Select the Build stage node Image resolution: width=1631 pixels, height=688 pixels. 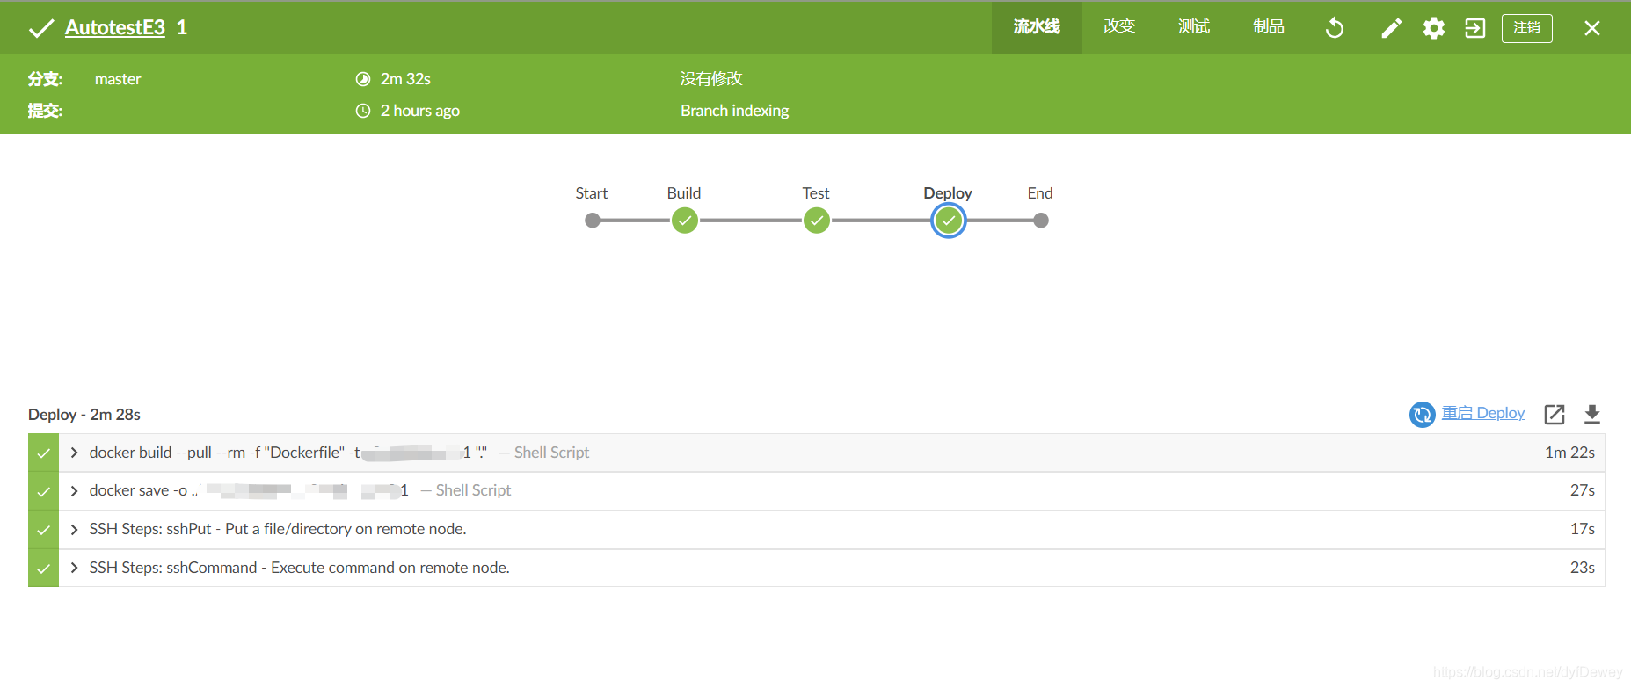684,221
